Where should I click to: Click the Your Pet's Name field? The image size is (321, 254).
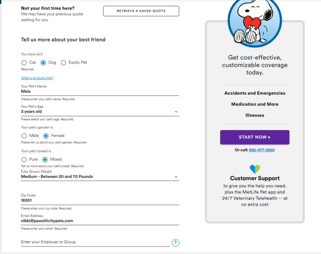(x=100, y=91)
